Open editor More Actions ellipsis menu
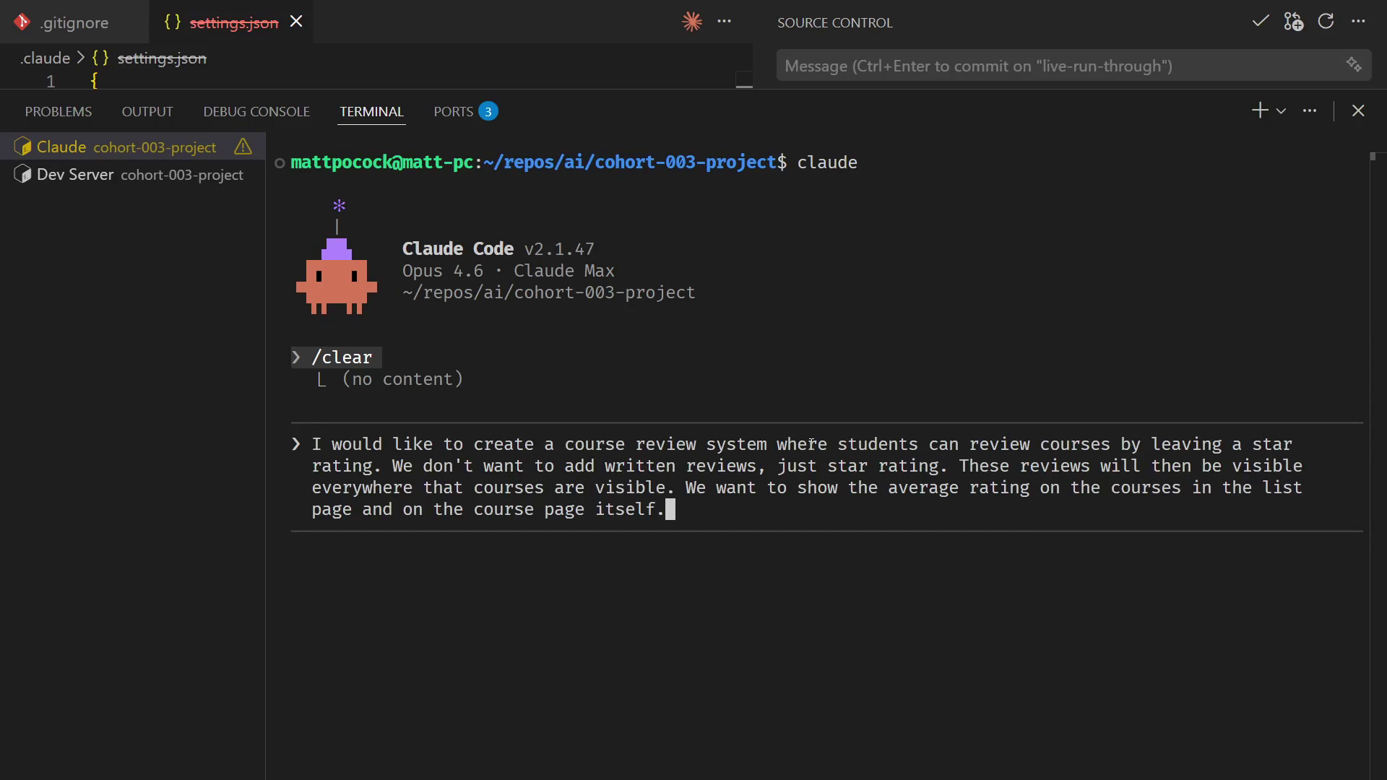The width and height of the screenshot is (1387, 780). 725,22
